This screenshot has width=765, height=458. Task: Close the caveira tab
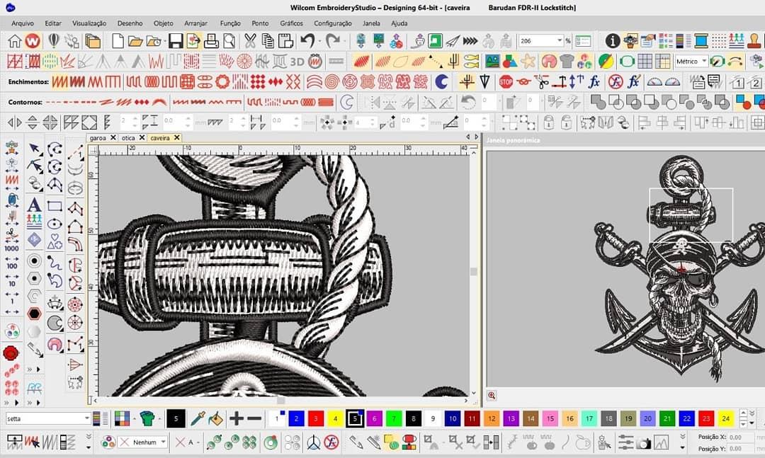click(x=177, y=138)
